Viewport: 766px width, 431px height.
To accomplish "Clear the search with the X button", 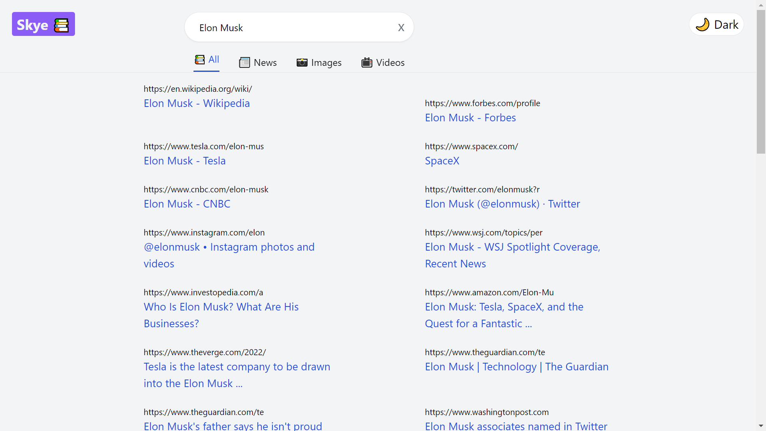I will coord(401,28).
